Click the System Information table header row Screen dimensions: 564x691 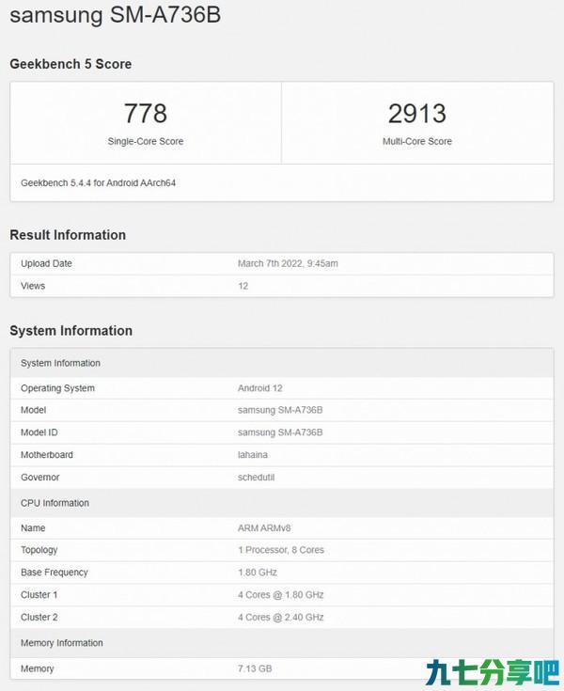[282, 363]
